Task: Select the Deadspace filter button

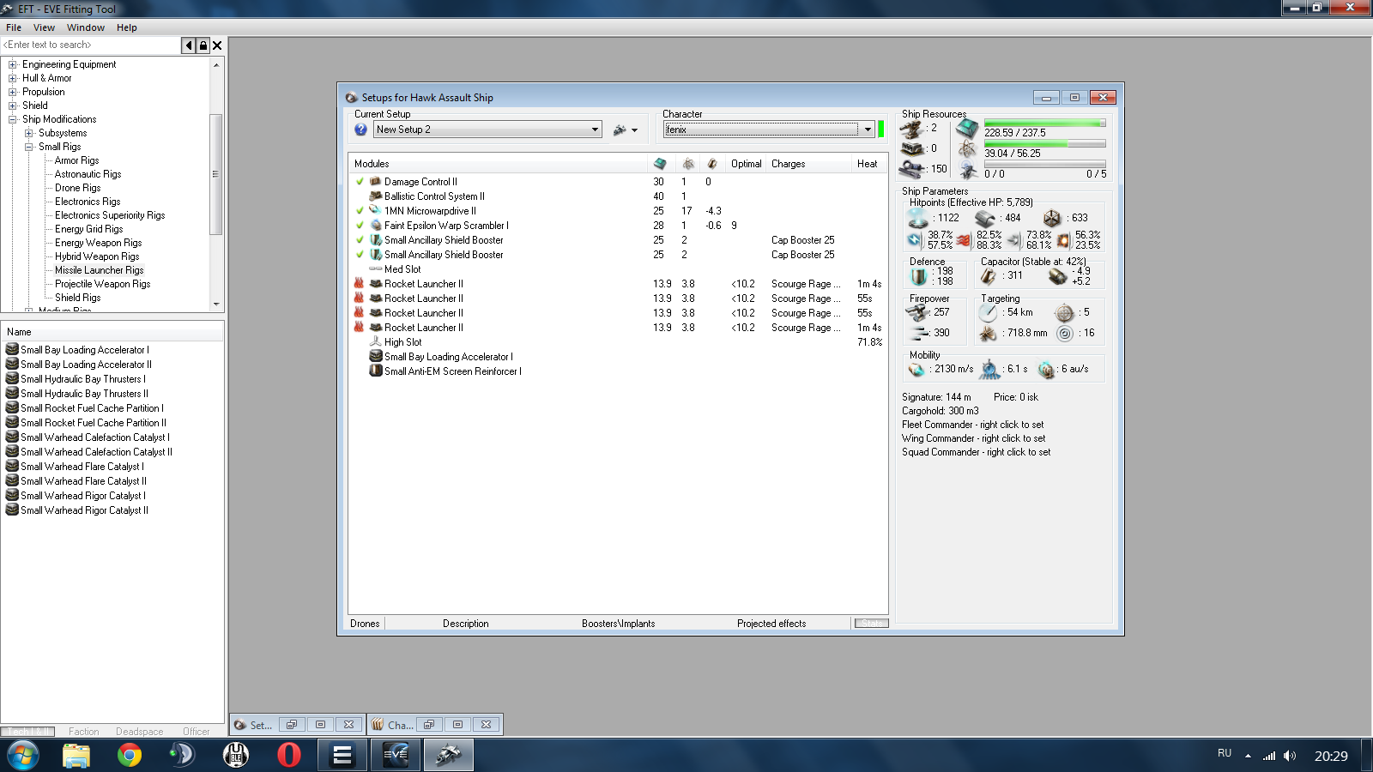Action: (140, 732)
